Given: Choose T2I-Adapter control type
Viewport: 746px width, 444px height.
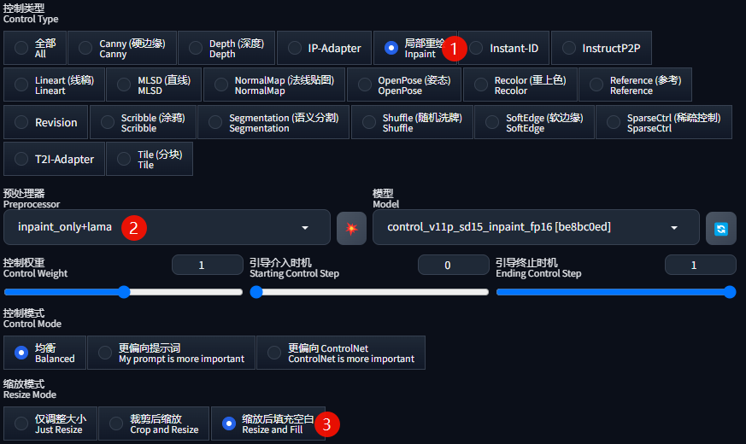Looking at the screenshot, I should click(54, 160).
